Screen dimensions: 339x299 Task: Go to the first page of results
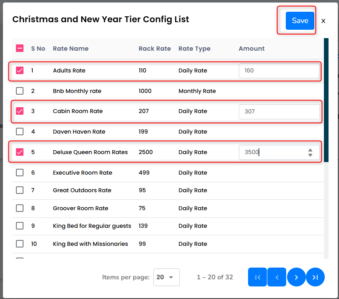coord(257,277)
